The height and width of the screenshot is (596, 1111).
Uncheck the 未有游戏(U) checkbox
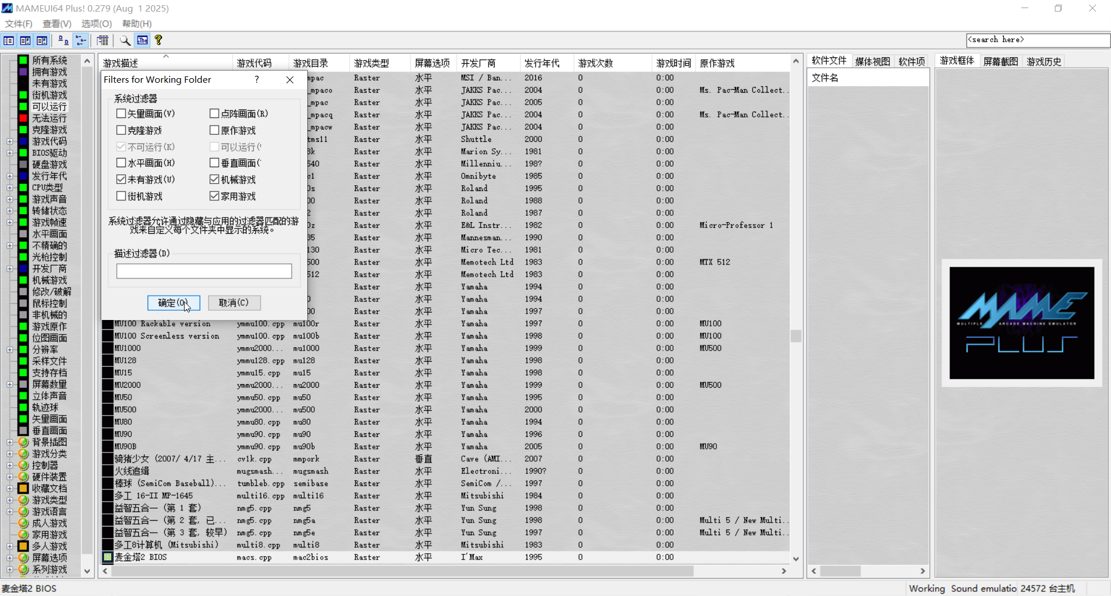121,179
